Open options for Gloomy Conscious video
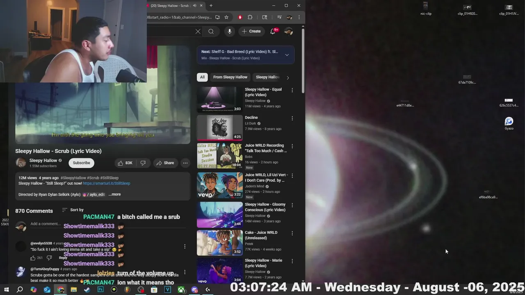 292,205
